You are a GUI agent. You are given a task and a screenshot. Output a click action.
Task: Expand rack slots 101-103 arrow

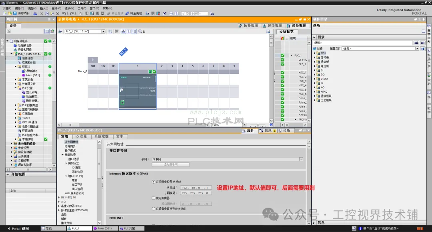point(92,59)
